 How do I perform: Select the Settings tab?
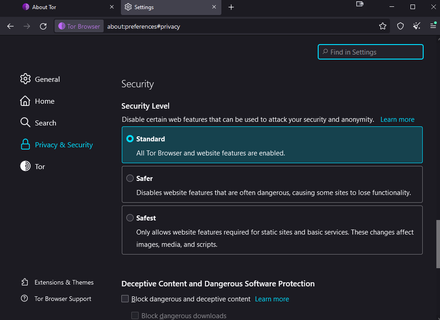[x=171, y=7]
